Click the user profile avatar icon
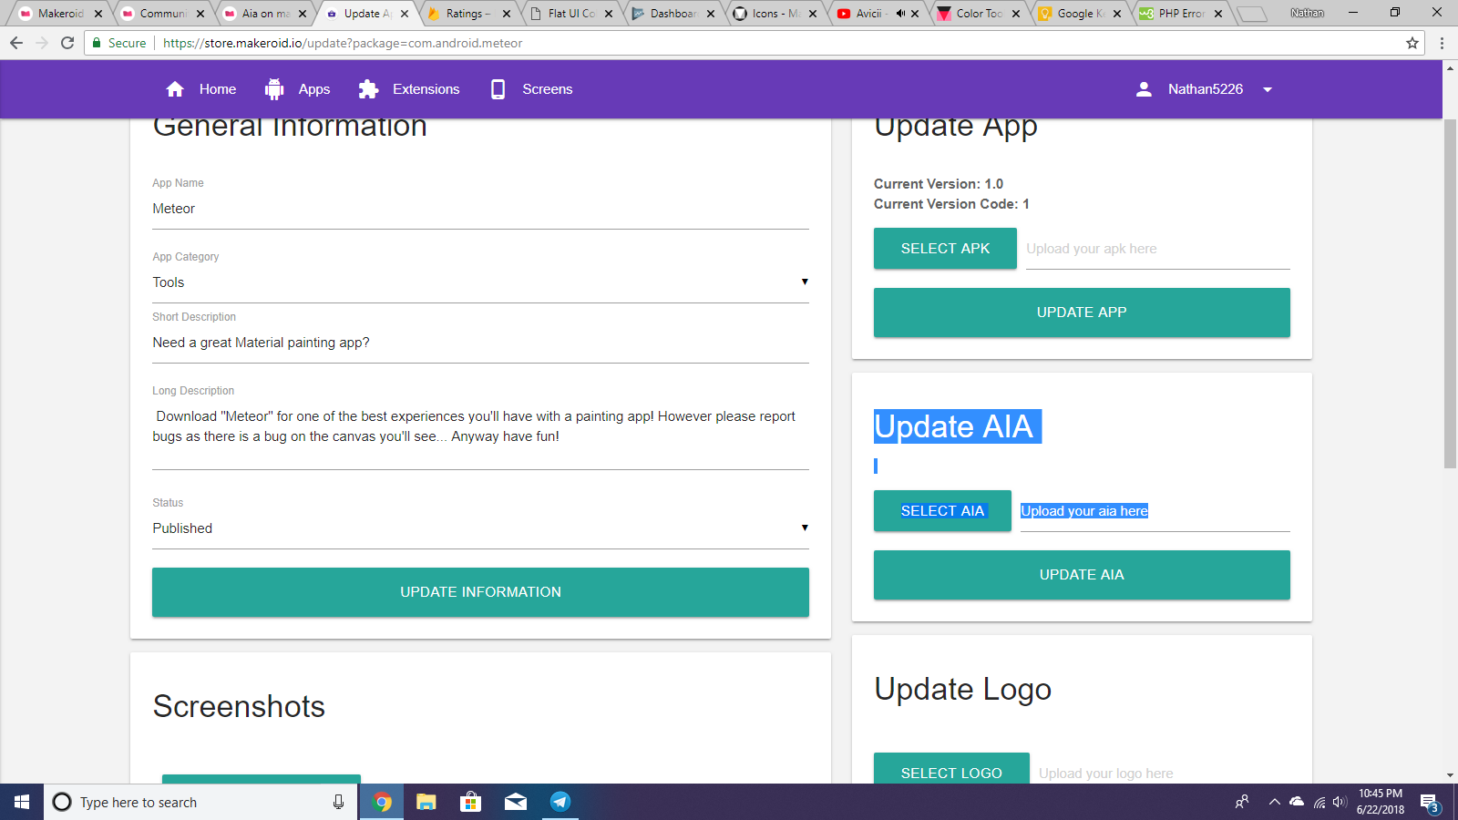The height and width of the screenshot is (820, 1458). tap(1144, 89)
